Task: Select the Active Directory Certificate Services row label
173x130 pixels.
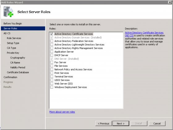Action: click(x=74, y=34)
